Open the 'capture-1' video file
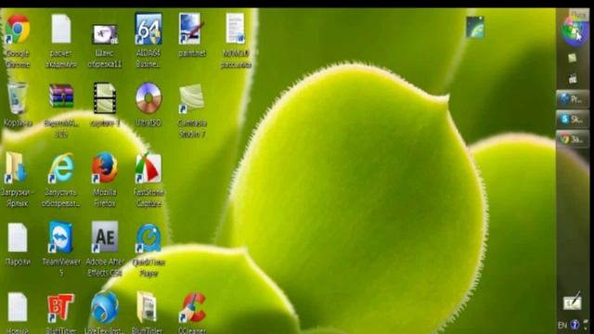This screenshot has height=334, width=594. tap(105, 98)
